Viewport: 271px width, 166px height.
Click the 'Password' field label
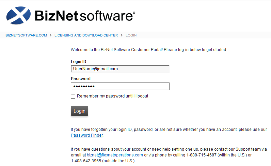pos(81,79)
